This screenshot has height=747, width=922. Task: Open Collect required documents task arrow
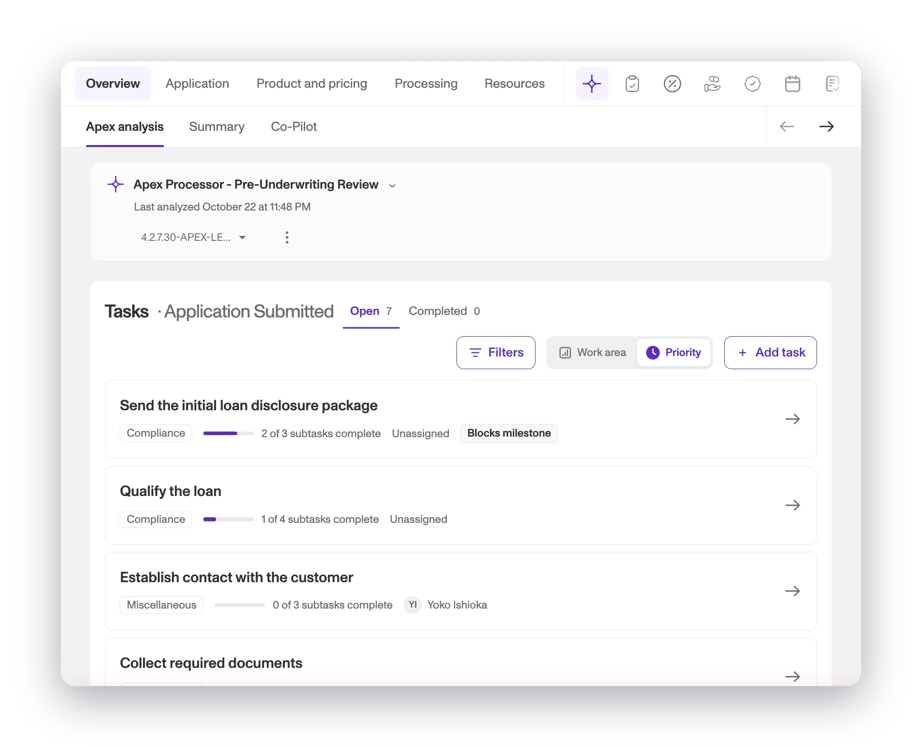[x=793, y=677]
